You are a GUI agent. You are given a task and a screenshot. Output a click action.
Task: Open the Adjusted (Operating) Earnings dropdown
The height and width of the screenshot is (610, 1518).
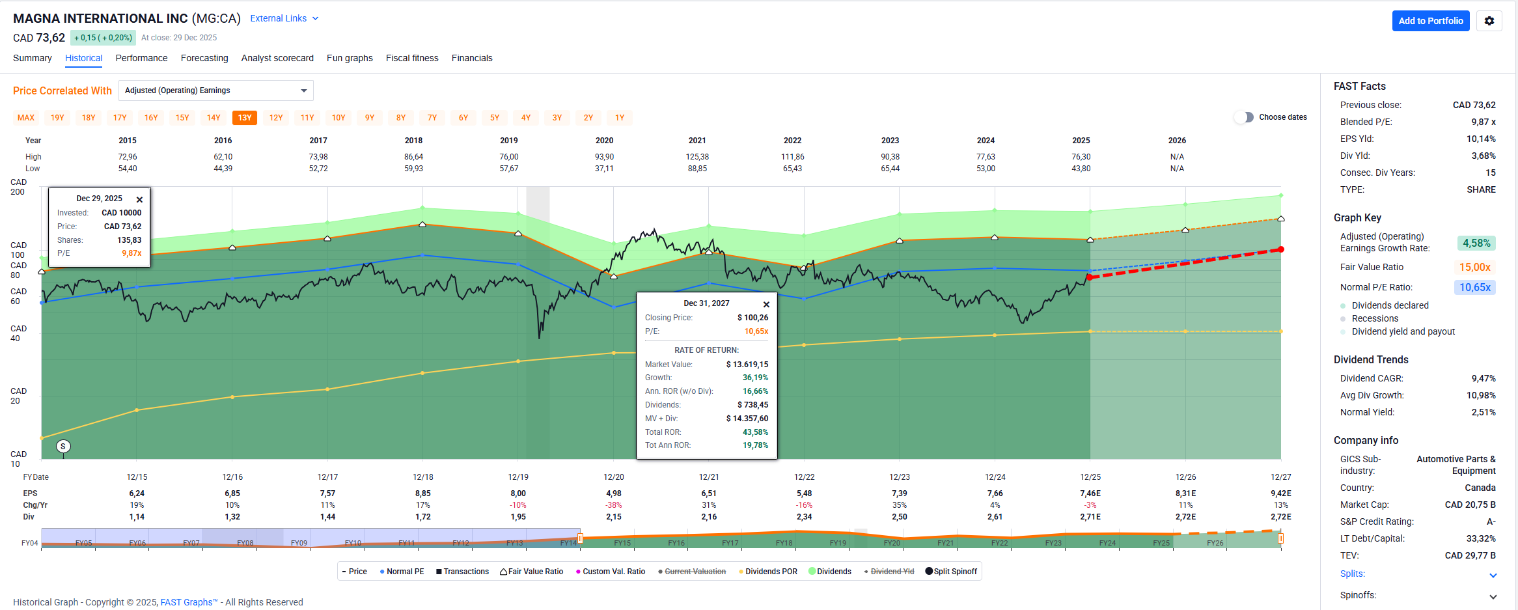(x=215, y=90)
